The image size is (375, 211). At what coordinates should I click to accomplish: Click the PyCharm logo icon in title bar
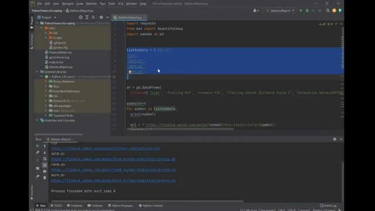pos(32,4)
